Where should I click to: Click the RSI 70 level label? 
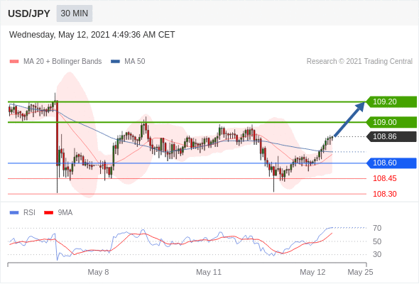377,228
